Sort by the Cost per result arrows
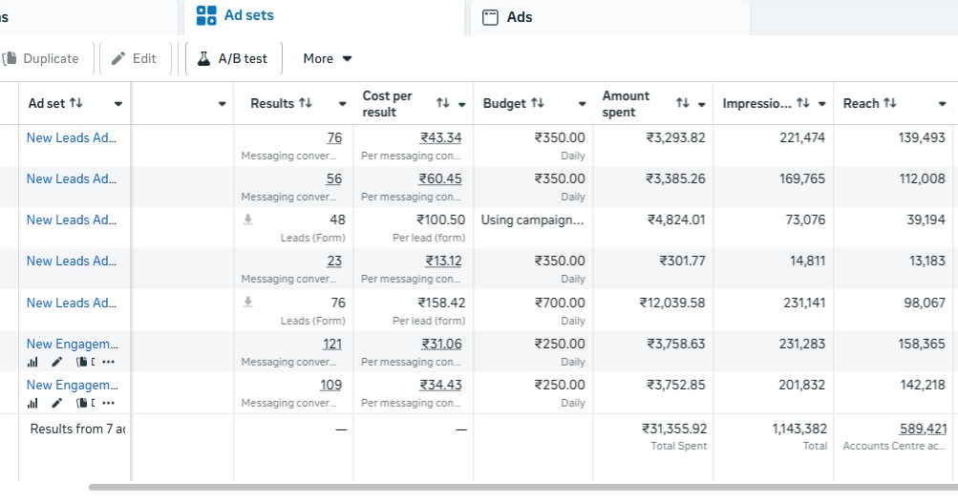Screen dimensions: 958x502 pos(442,103)
